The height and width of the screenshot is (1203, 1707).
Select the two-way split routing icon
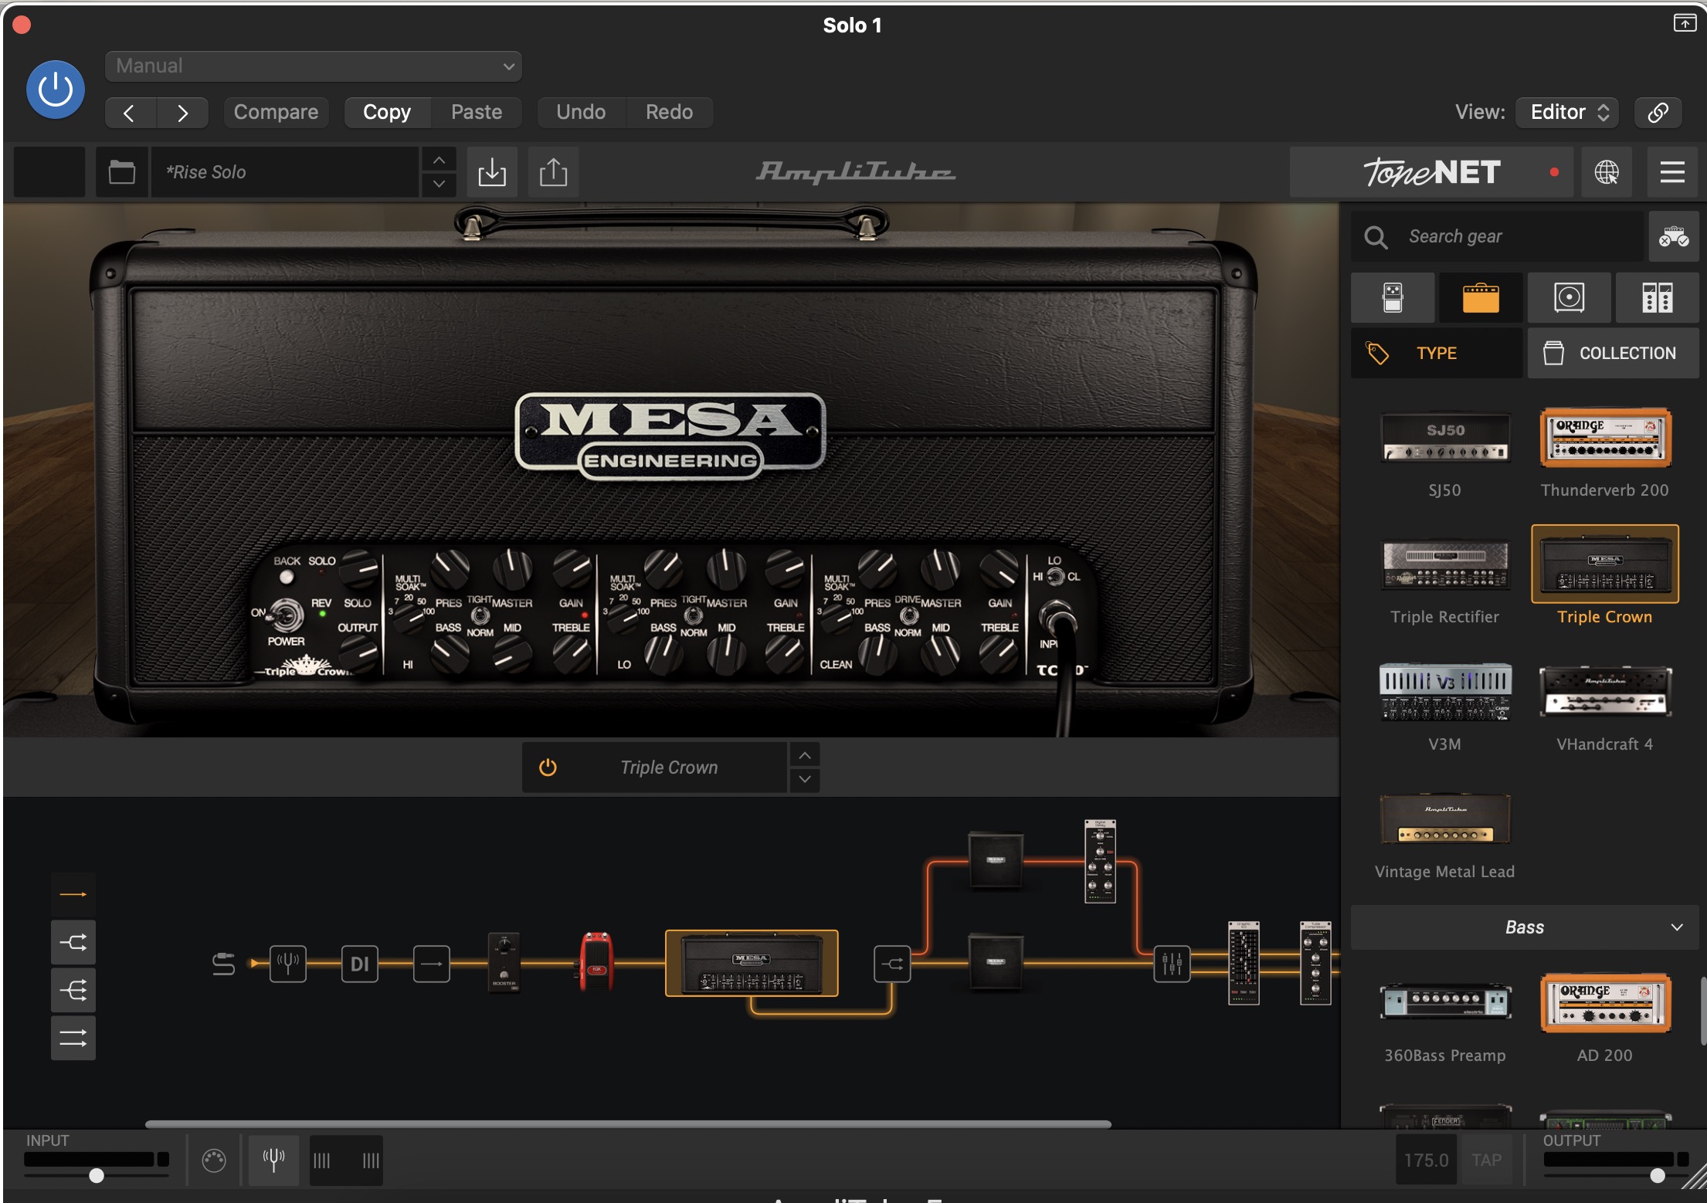point(73,942)
